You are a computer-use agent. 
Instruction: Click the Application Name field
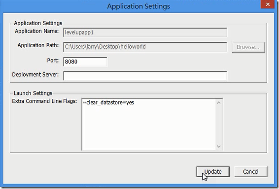tap(145, 32)
